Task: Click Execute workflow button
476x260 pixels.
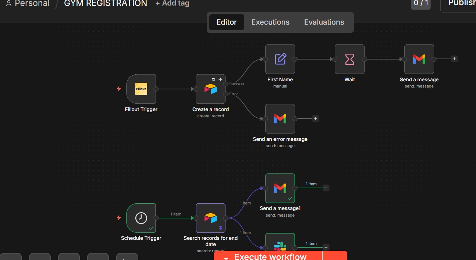Action: pos(268,256)
